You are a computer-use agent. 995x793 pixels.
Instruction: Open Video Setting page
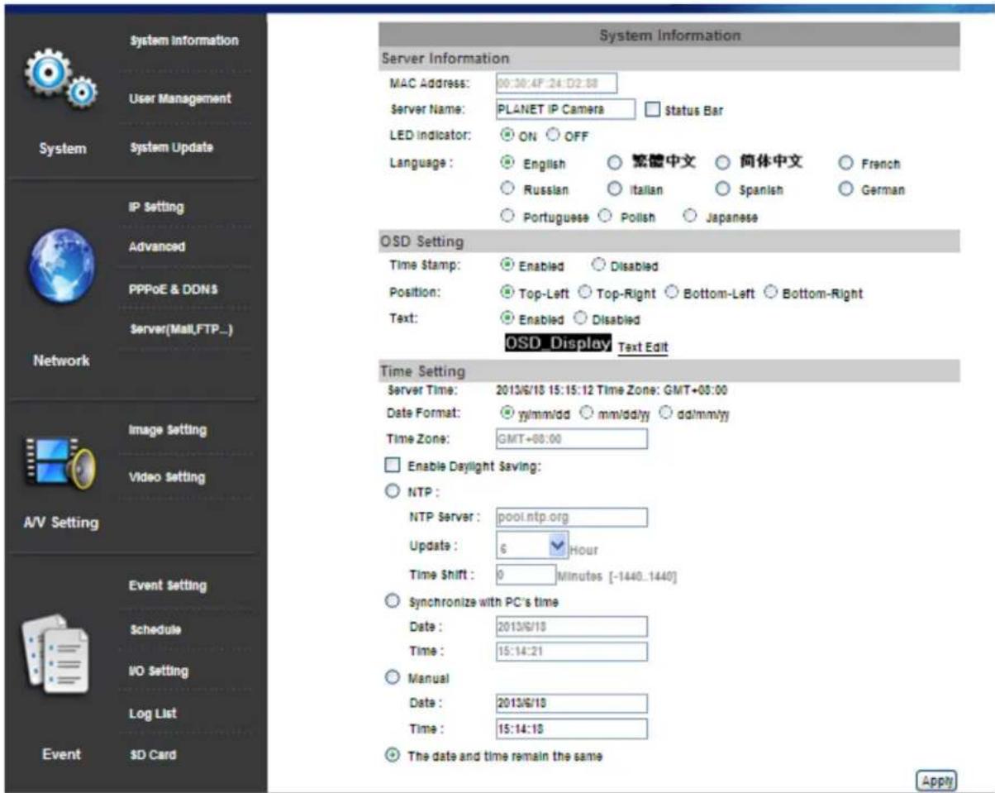(x=166, y=477)
